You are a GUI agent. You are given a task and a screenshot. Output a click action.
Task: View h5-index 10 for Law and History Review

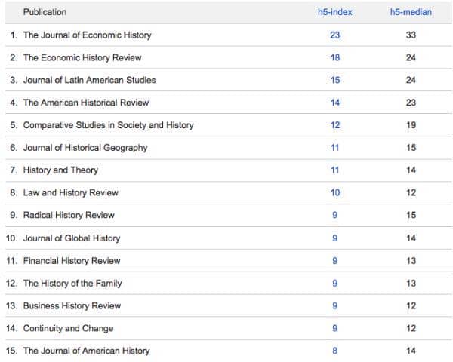coord(335,193)
